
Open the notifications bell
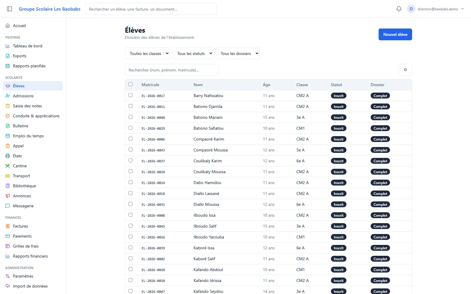(399, 9)
